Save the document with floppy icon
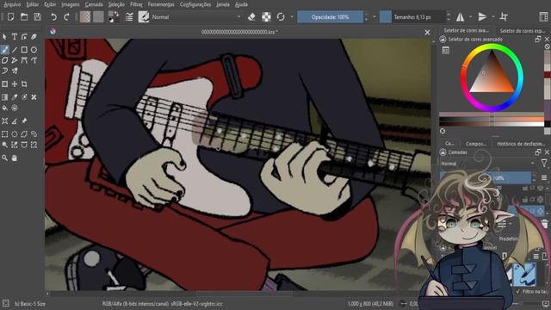 click(37, 17)
